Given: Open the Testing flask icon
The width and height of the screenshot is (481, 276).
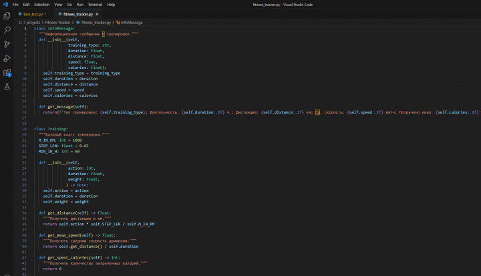Looking at the screenshot, I should (7, 87).
